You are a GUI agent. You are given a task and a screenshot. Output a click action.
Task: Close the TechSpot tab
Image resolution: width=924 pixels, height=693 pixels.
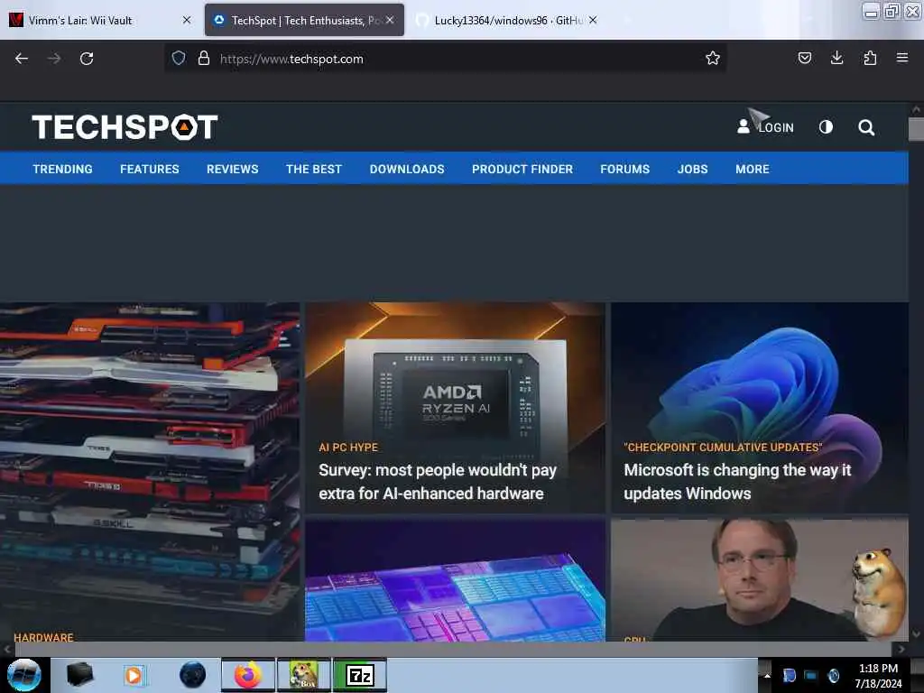[x=390, y=20]
